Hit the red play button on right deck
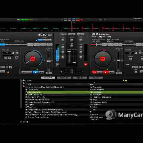The height and width of the screenshot is (143, 143). 106,72
